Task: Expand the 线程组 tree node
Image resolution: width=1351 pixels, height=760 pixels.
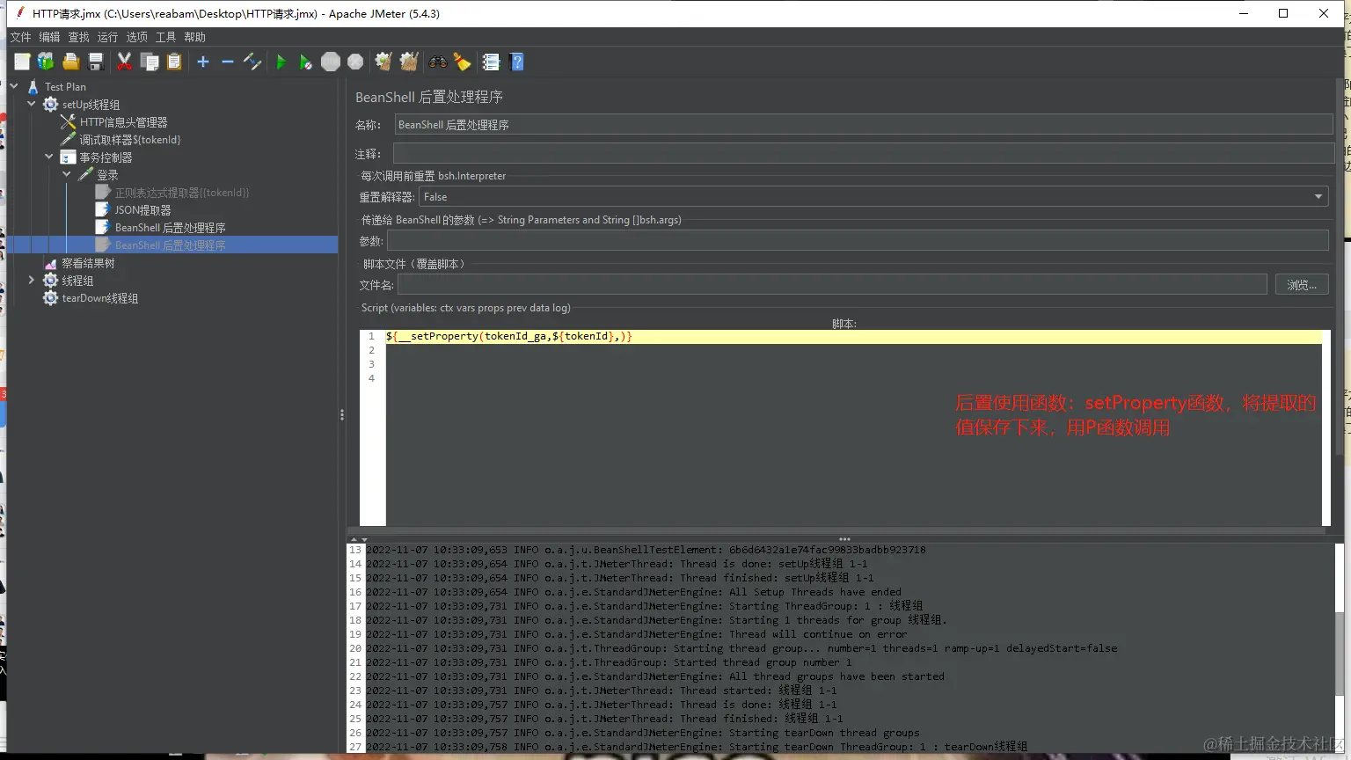Action: coord(32,280)
